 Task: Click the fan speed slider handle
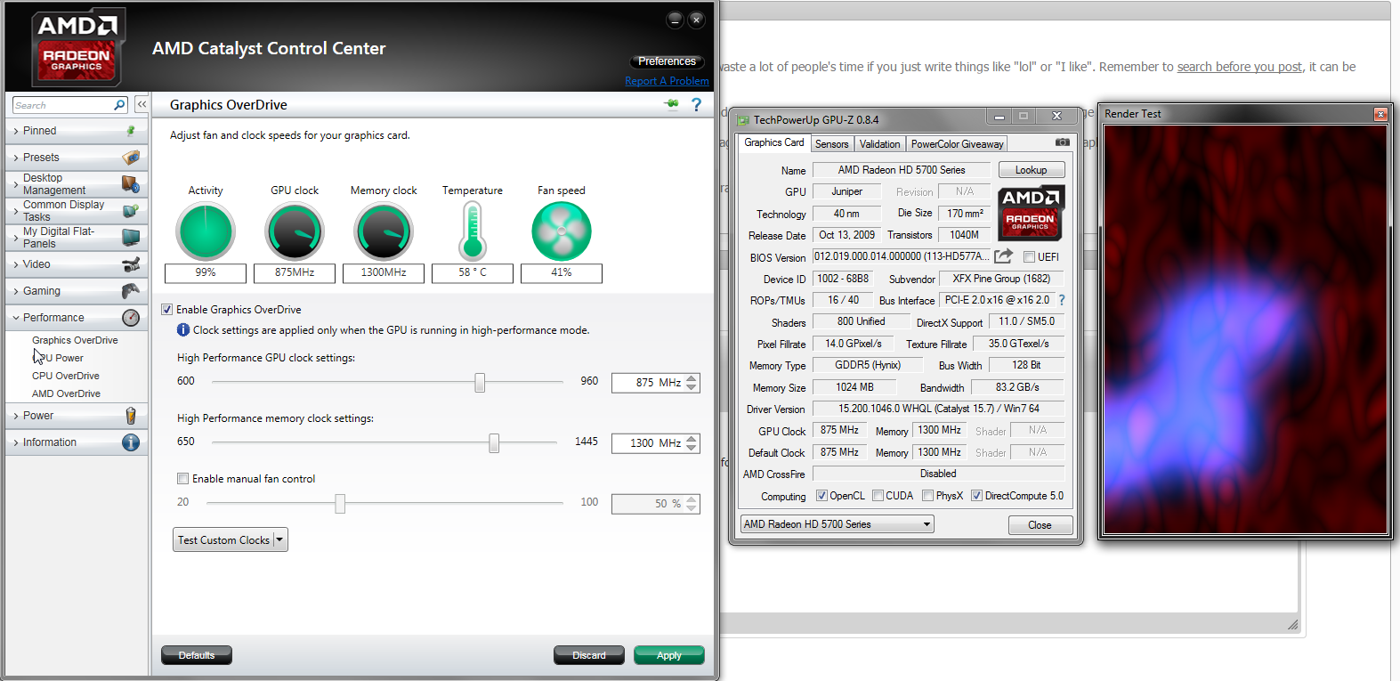pyautogui.click(x=340, y=504)
